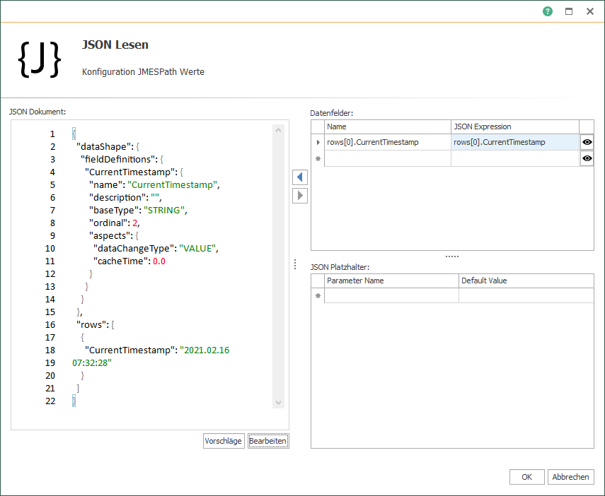Toggle eye preview icon in new row
This screenshot has height=496, width=605.
click(x=587, y=159)
